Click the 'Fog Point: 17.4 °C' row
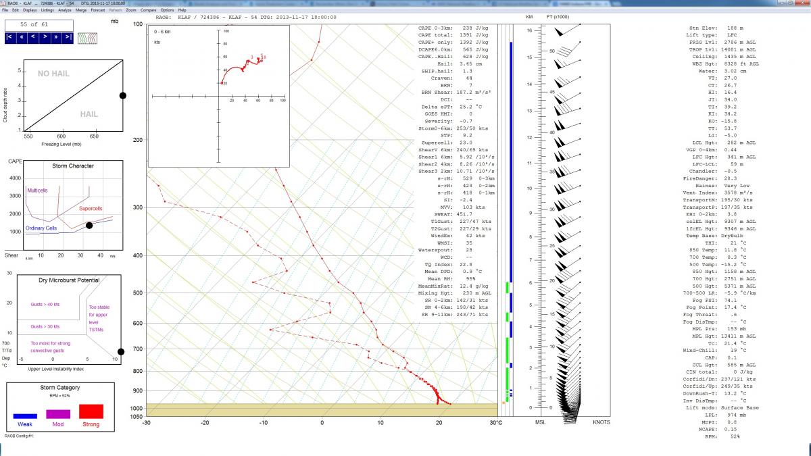 pos(716,307)
